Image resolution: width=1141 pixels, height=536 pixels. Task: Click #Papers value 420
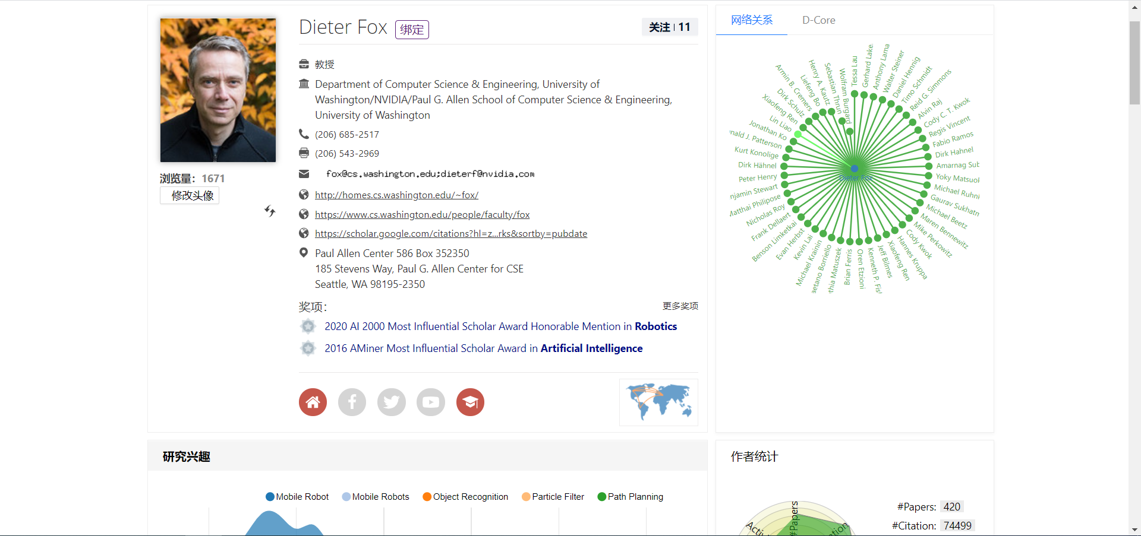pyautogui.click(x=951, y=507)
